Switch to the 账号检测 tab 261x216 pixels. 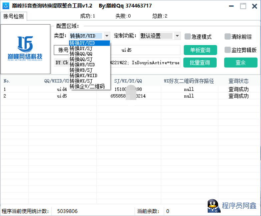point(14,16)
